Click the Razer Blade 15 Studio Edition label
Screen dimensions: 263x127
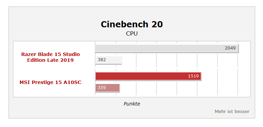tap(50, 57)
